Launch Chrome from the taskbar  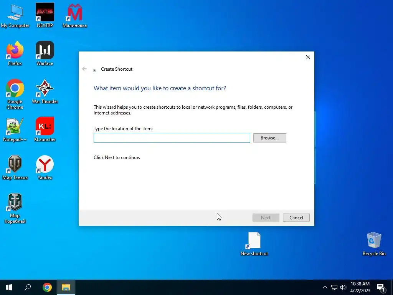click(x=47, y=287)
